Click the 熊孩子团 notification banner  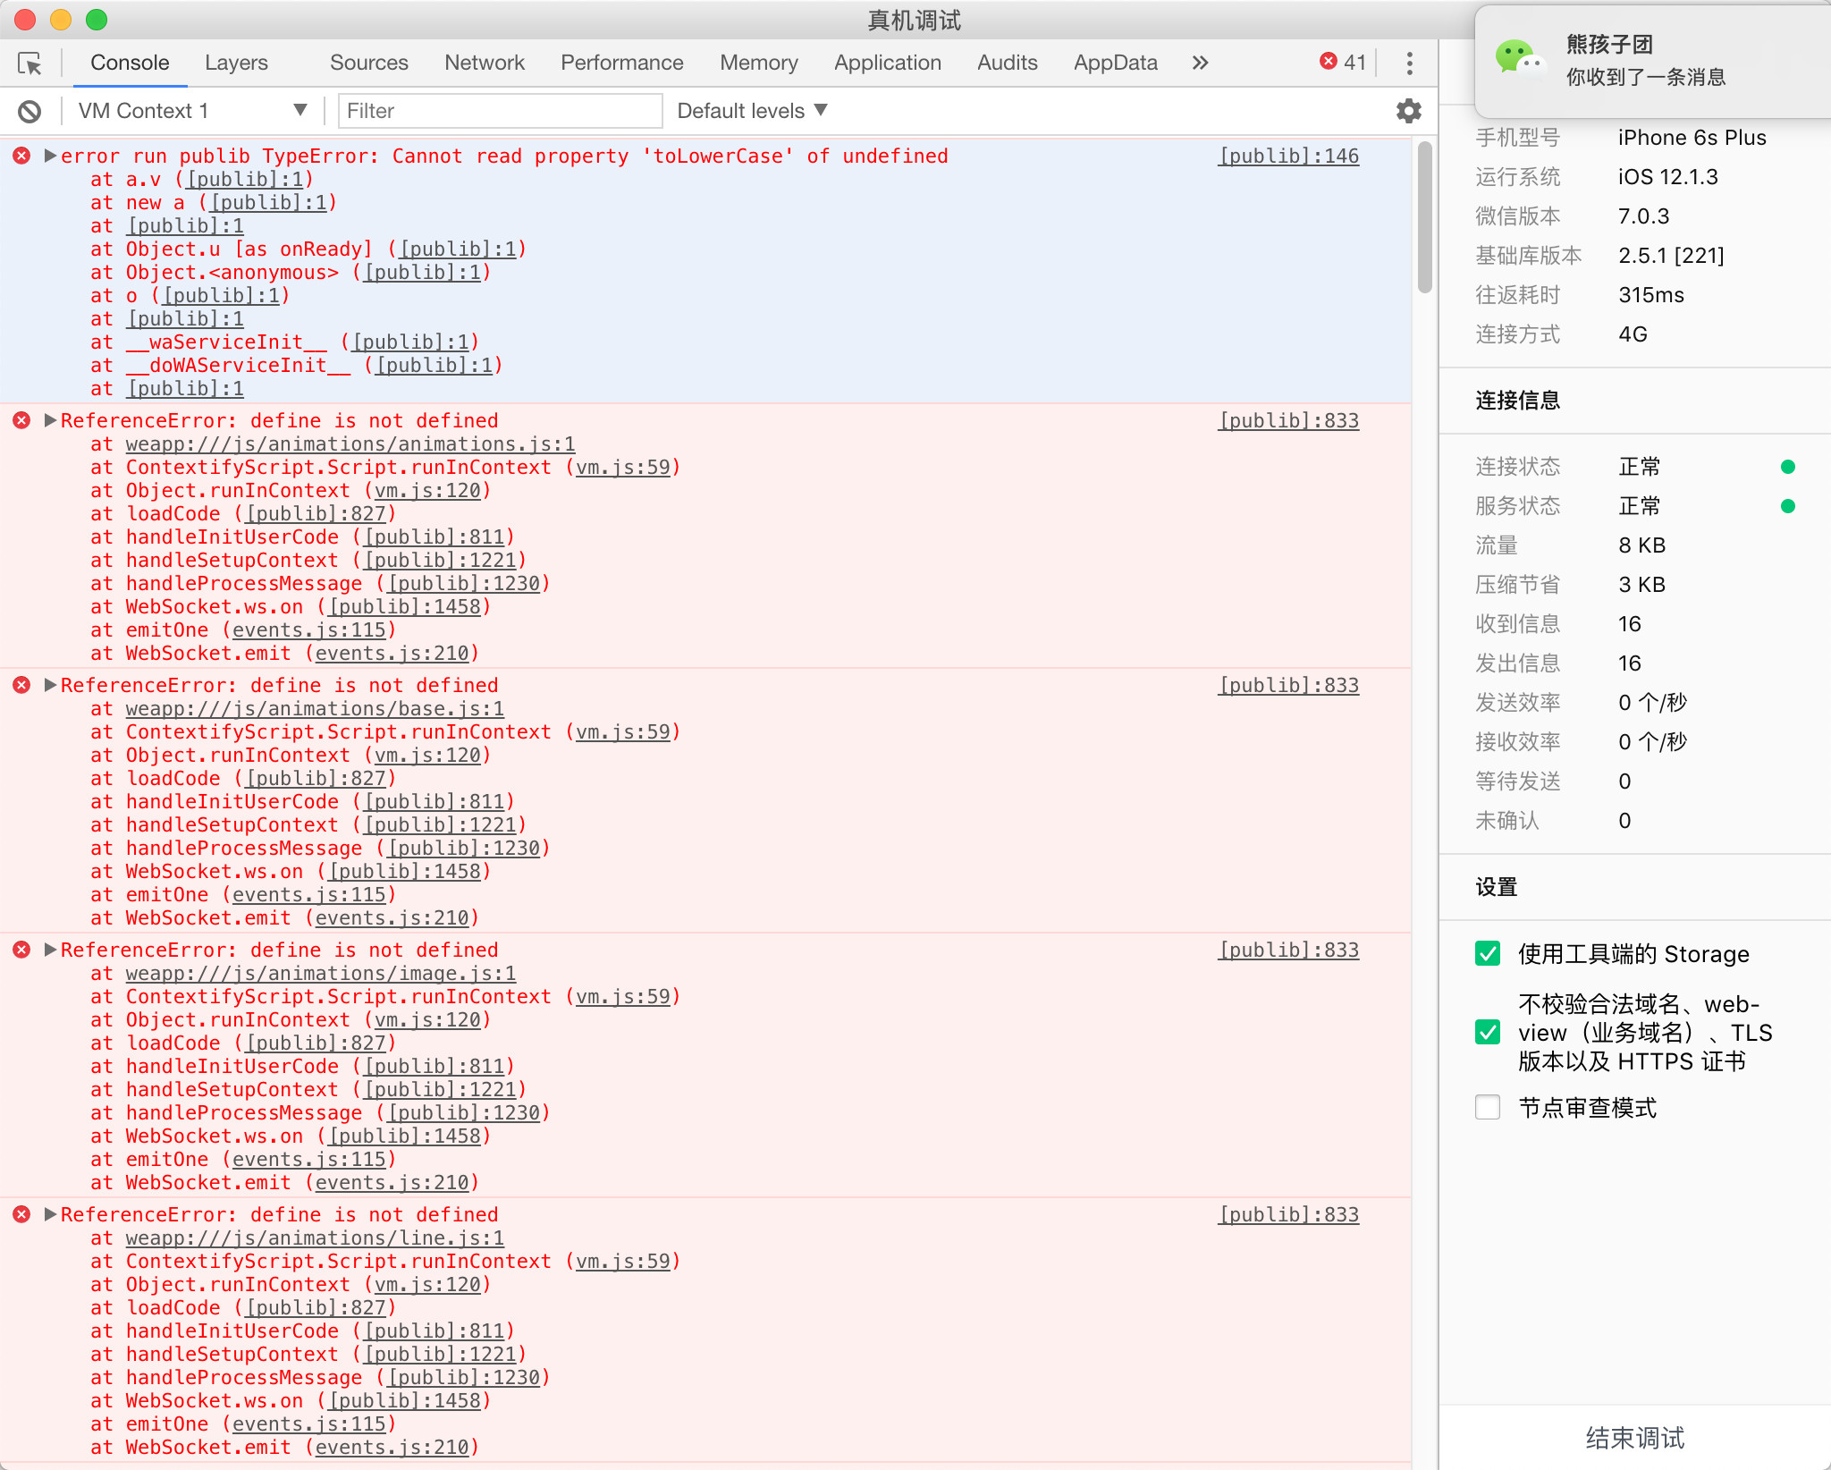1652,61
